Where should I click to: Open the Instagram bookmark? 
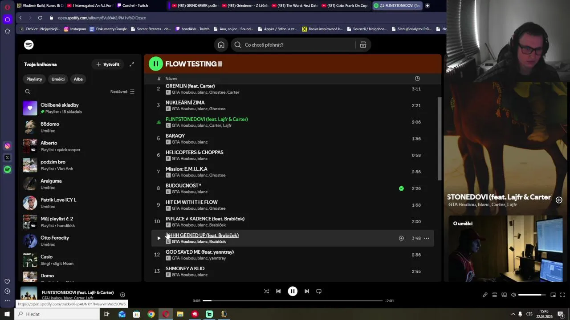(x=75, y=29)
